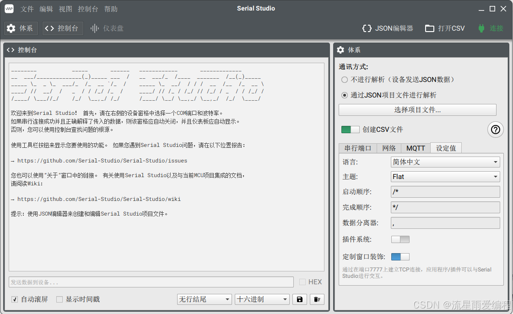Screen dimensions: 513x314
Task: Select 通过JSON项目文件进行解析 radio option
Action: (x=345, y=95)
